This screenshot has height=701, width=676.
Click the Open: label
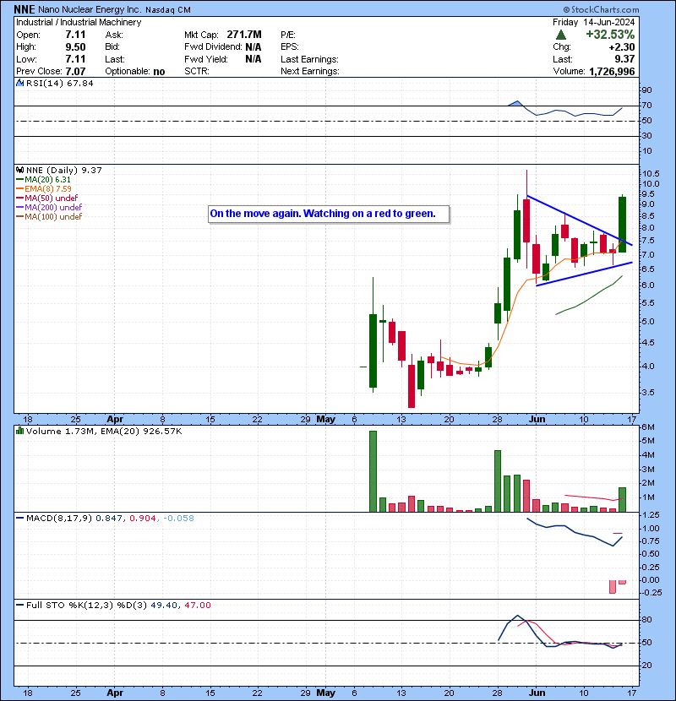tap(28, 35)
